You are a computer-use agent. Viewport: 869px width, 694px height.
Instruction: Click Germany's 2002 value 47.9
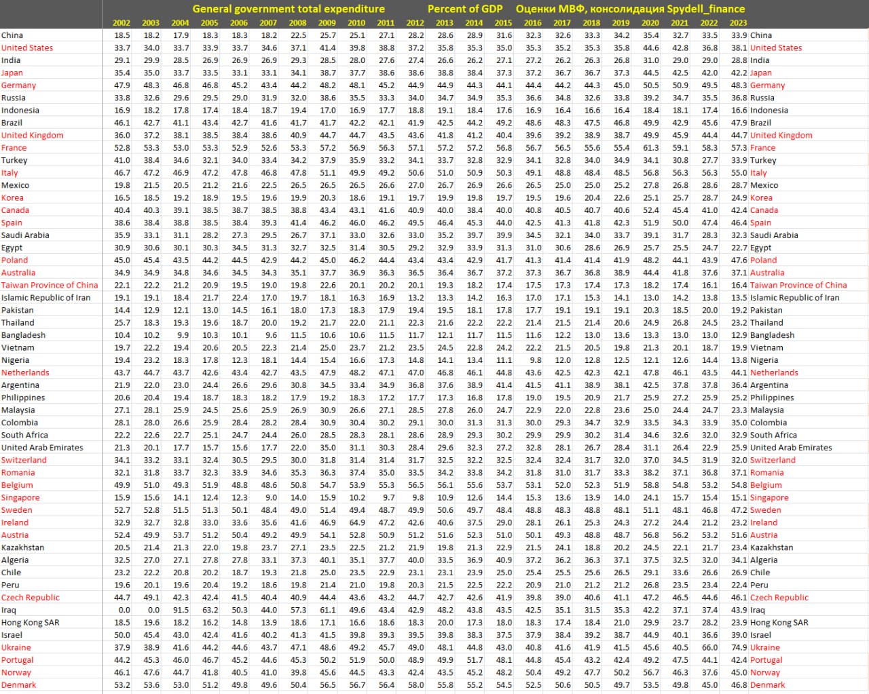[122, 85]
